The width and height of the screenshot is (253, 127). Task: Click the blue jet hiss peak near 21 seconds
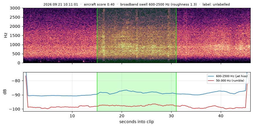126,90
